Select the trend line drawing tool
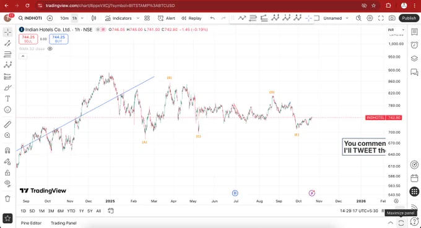 [7, 43]
